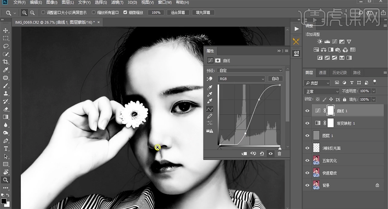This screenshot has width=388, height=209.
Task: Click the on-image adjustment hand tool
Action: click(210, 79)
